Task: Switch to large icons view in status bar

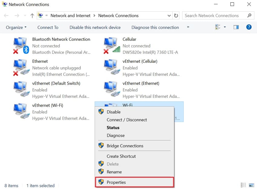Action: pyautogui.click(x=252, y=185)
